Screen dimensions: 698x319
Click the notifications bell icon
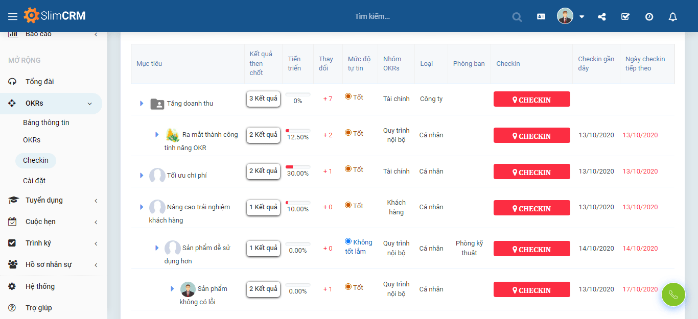click(x=672, y=16)
